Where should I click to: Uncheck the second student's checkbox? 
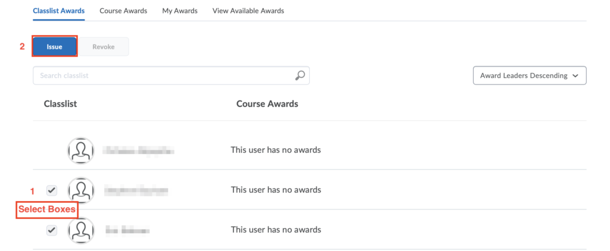click(x=52, y=190)
